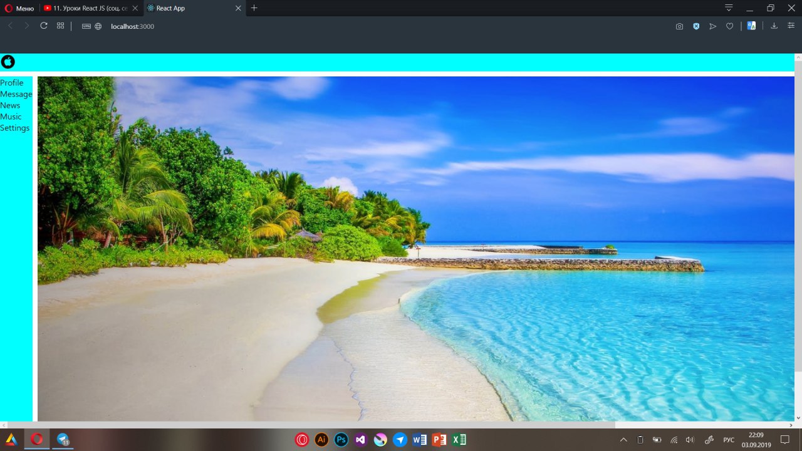
Task: Launch Adobe Photoshop from the taskbar
Action: 341,440
